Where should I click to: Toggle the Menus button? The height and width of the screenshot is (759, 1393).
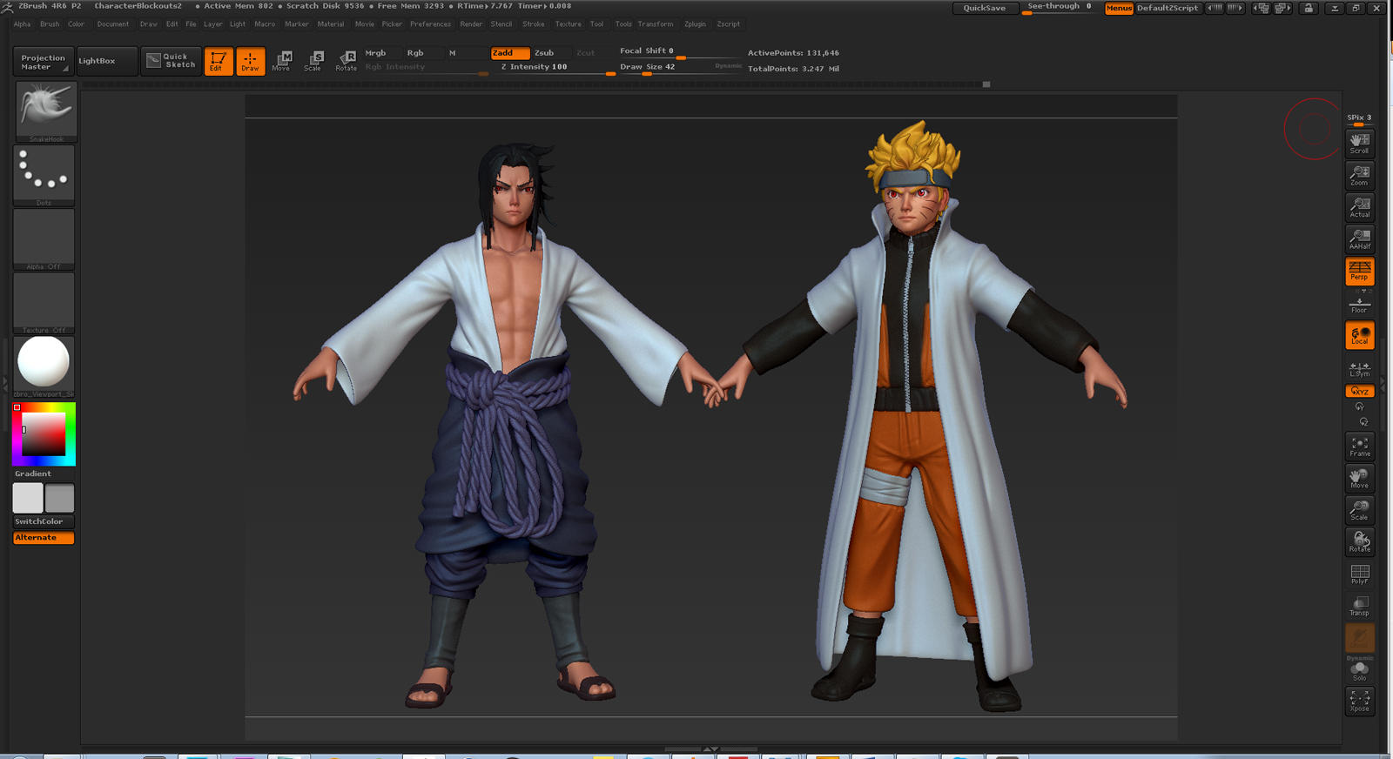[1119, 8]
